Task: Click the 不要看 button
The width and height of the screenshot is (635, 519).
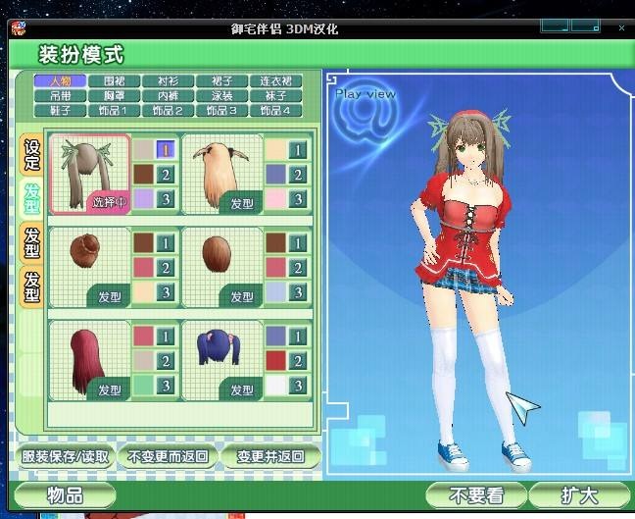Action: click(x=476, y=495)
